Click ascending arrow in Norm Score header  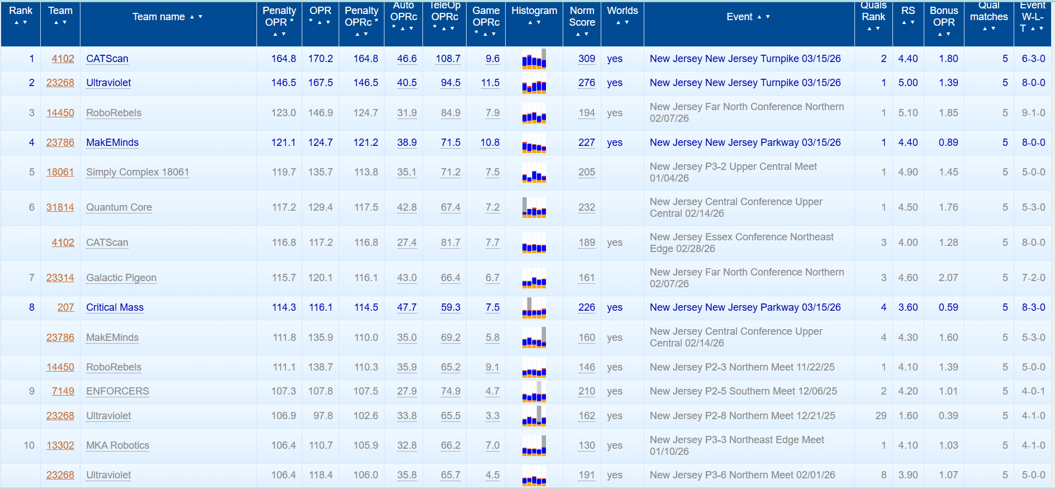click(x=578, y=35)
